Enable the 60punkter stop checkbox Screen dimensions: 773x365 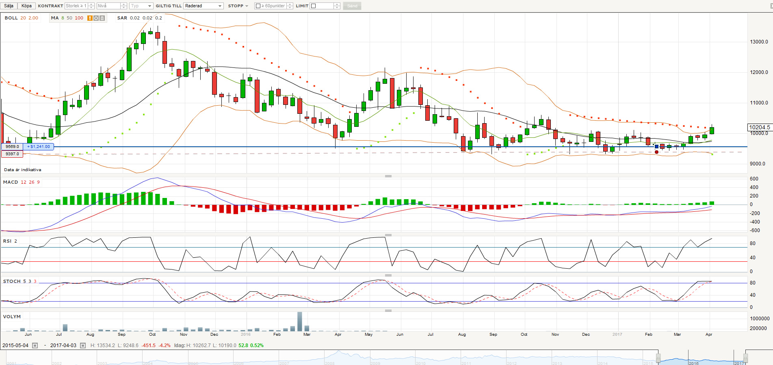pyautogui.click(x=258, y=6)
